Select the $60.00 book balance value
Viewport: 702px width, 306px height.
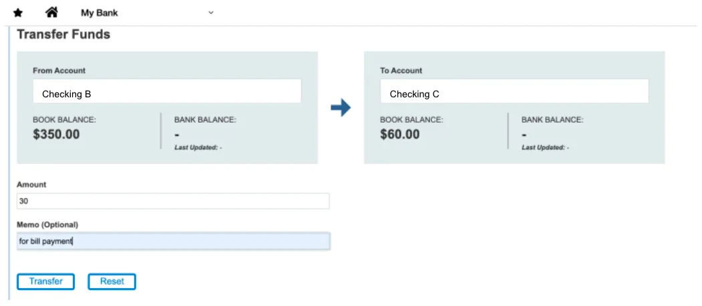400,135
